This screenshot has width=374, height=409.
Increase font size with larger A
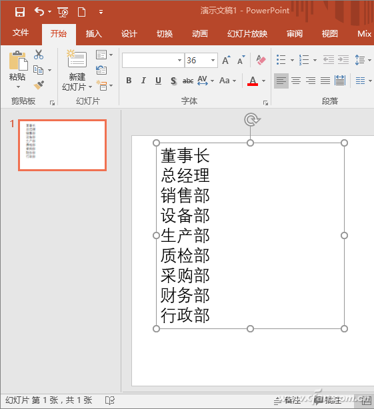(x=226, y=60)
